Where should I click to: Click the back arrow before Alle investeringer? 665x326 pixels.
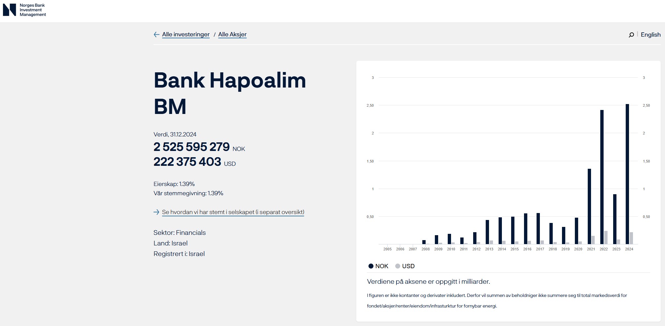(157, 35)
